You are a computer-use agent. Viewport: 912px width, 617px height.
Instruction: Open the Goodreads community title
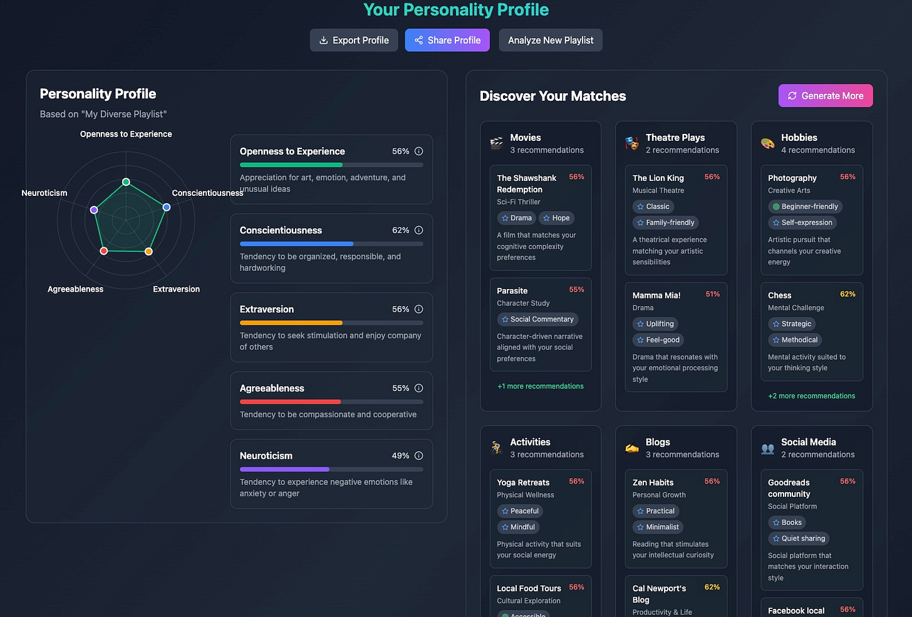(789, 488)
